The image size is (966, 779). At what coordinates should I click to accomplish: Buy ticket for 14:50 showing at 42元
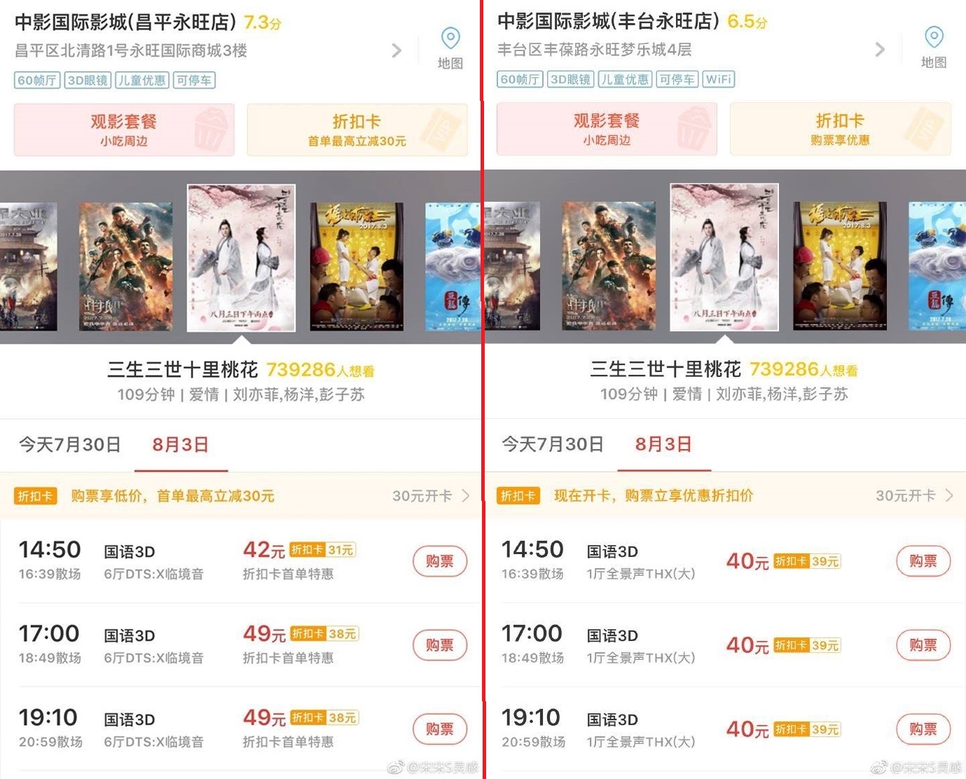[440, 561]
